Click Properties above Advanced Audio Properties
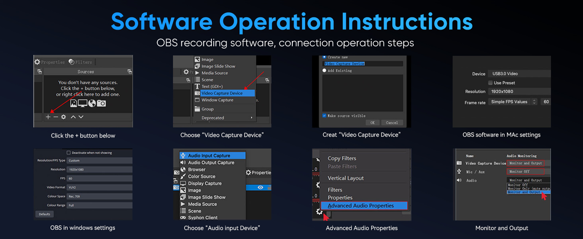Screen dimensions: 583x239 tap(340, 198)
